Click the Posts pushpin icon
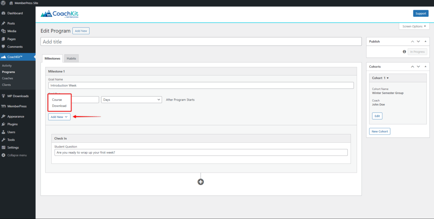This screenshot has height=219, width=434. tap(4, 23)
